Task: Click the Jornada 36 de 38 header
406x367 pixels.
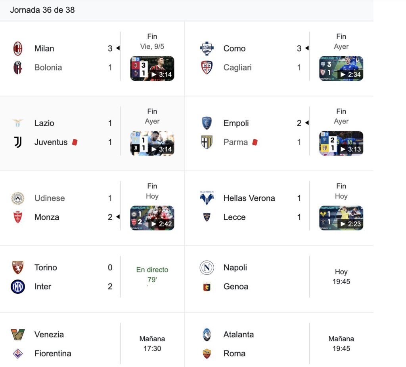Action: coord(42,10)
